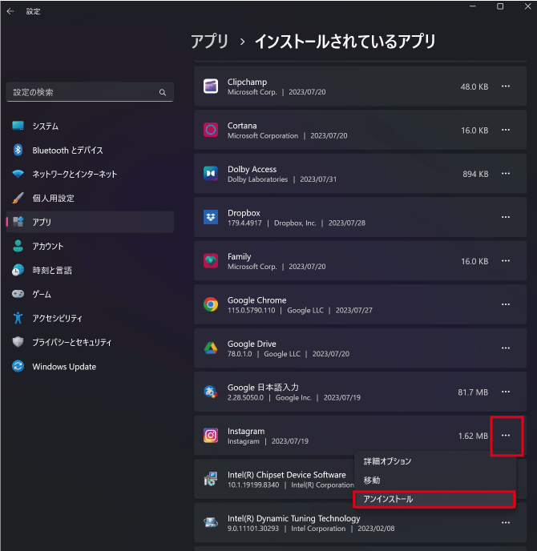Open the システム settings category

(45, 127)
